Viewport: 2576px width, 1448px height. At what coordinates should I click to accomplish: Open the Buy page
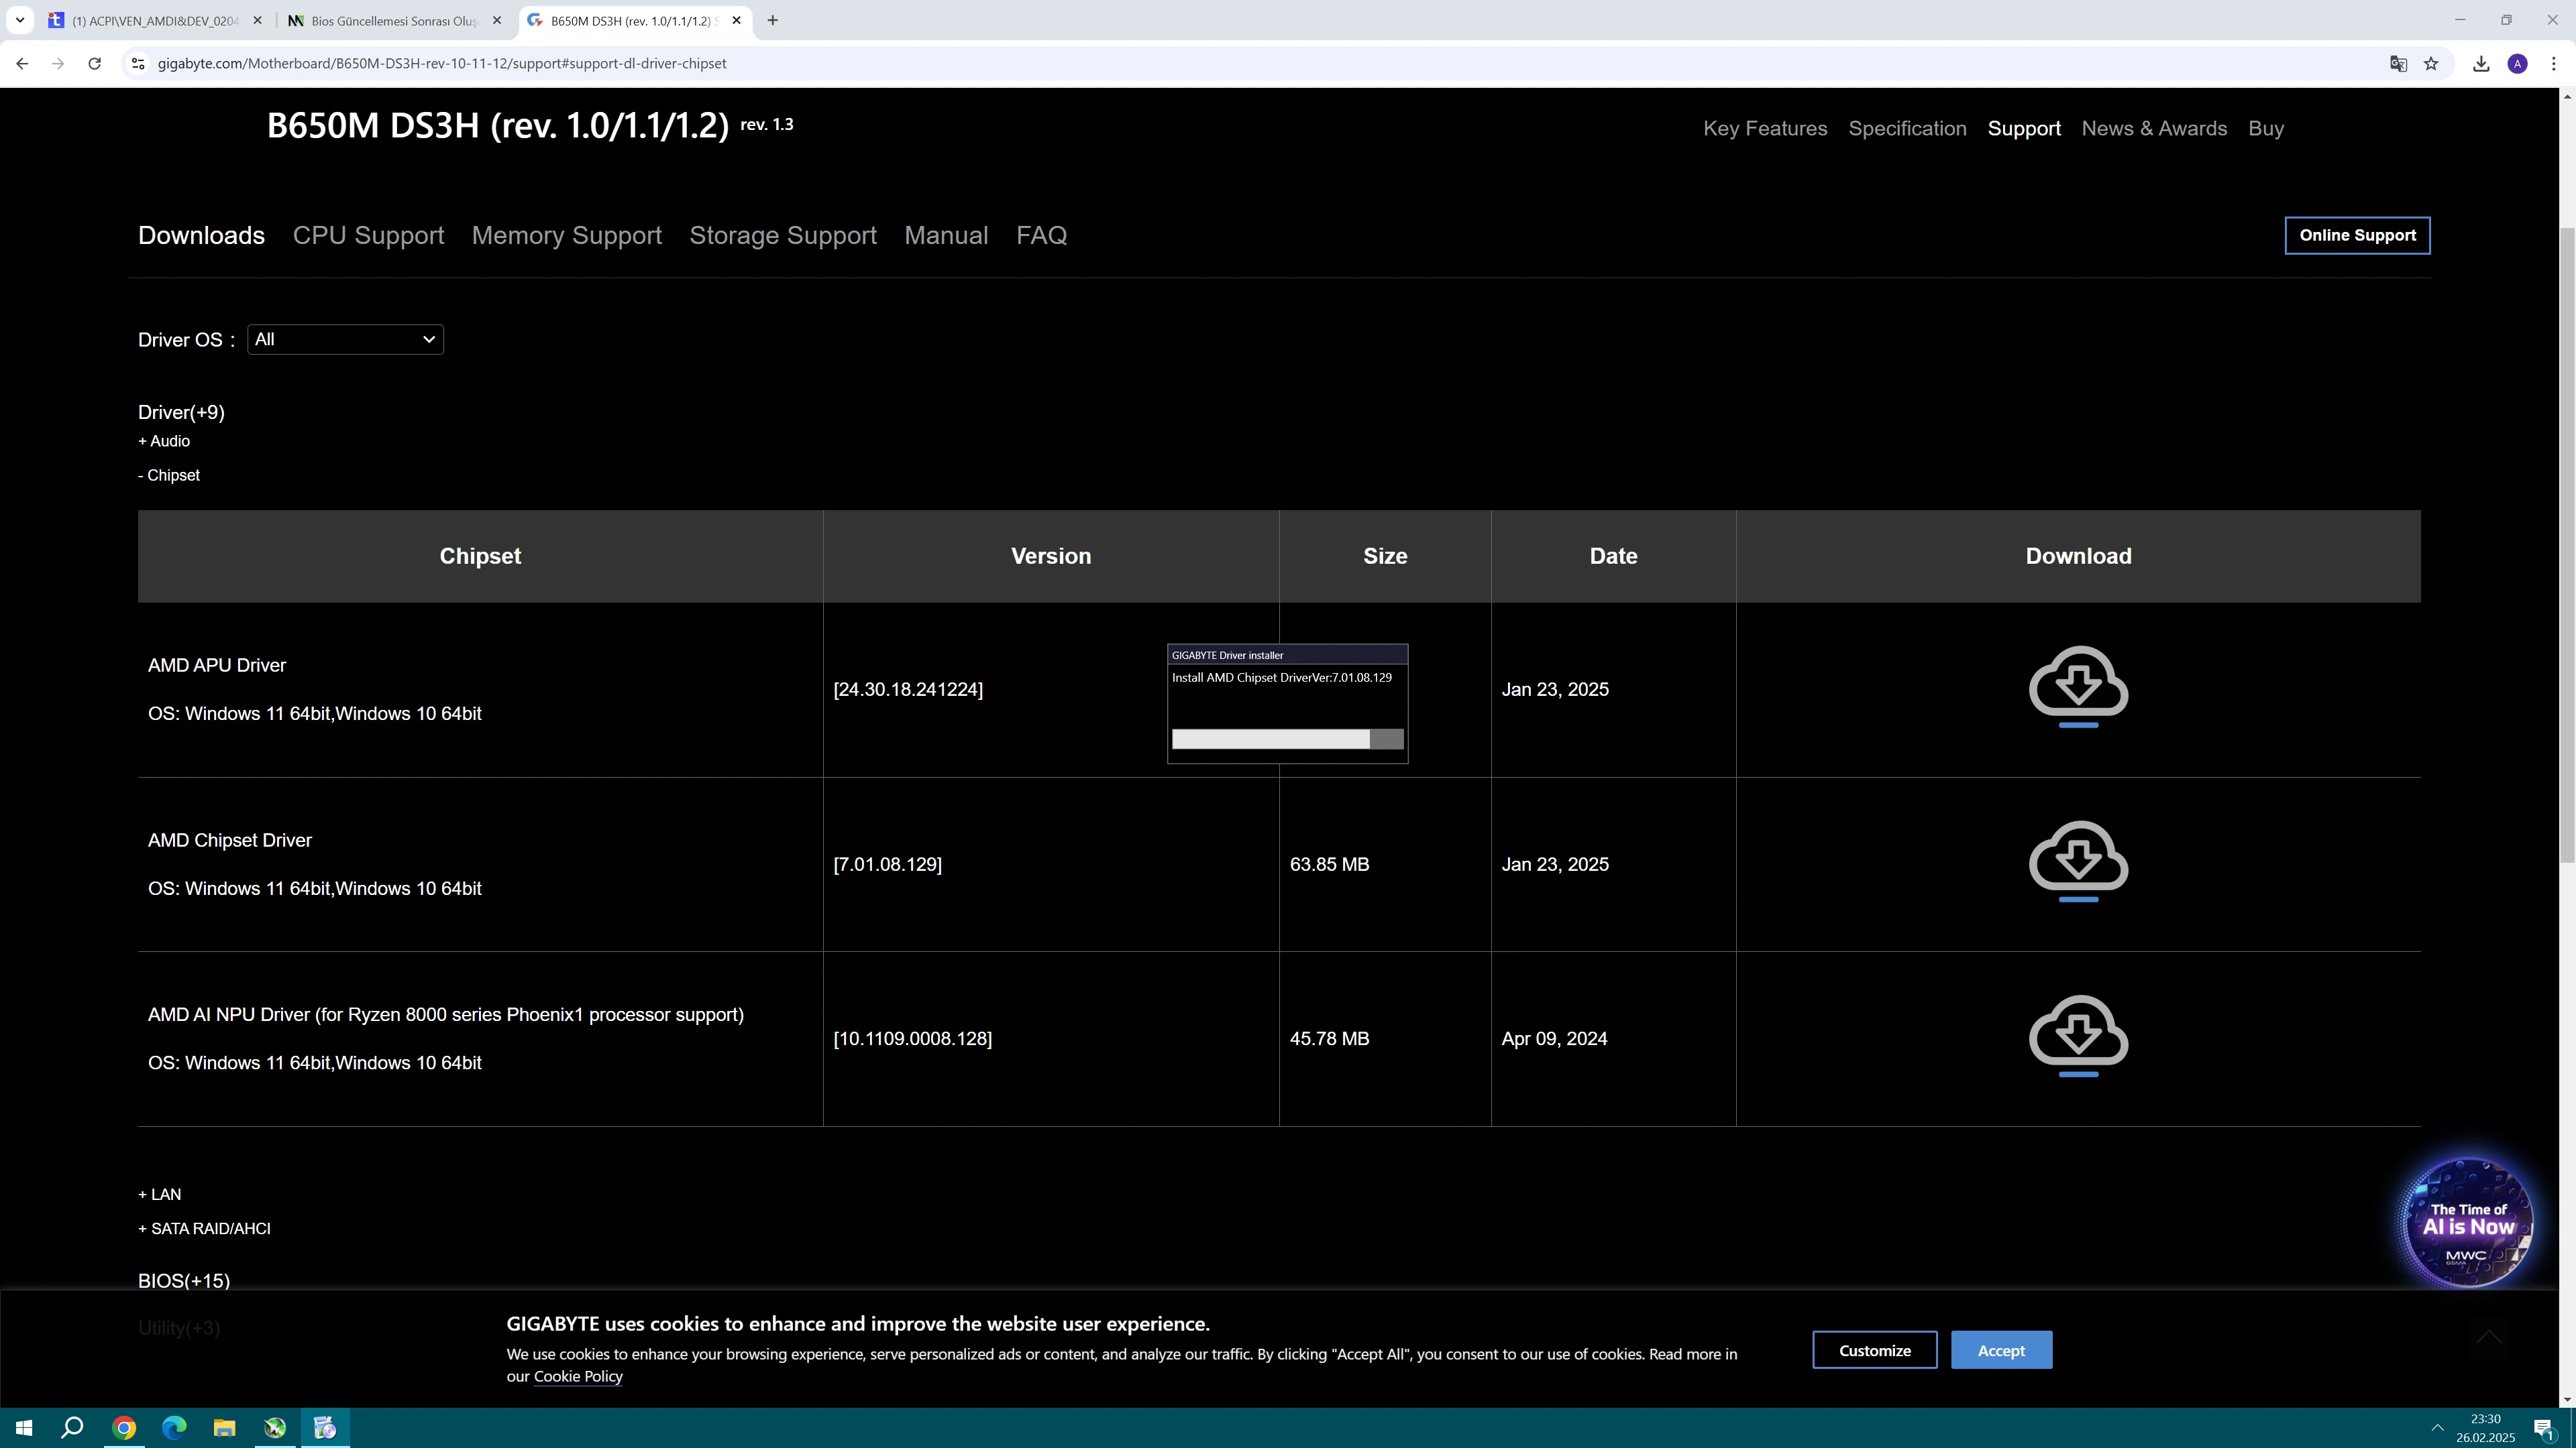coord(2266,129)
